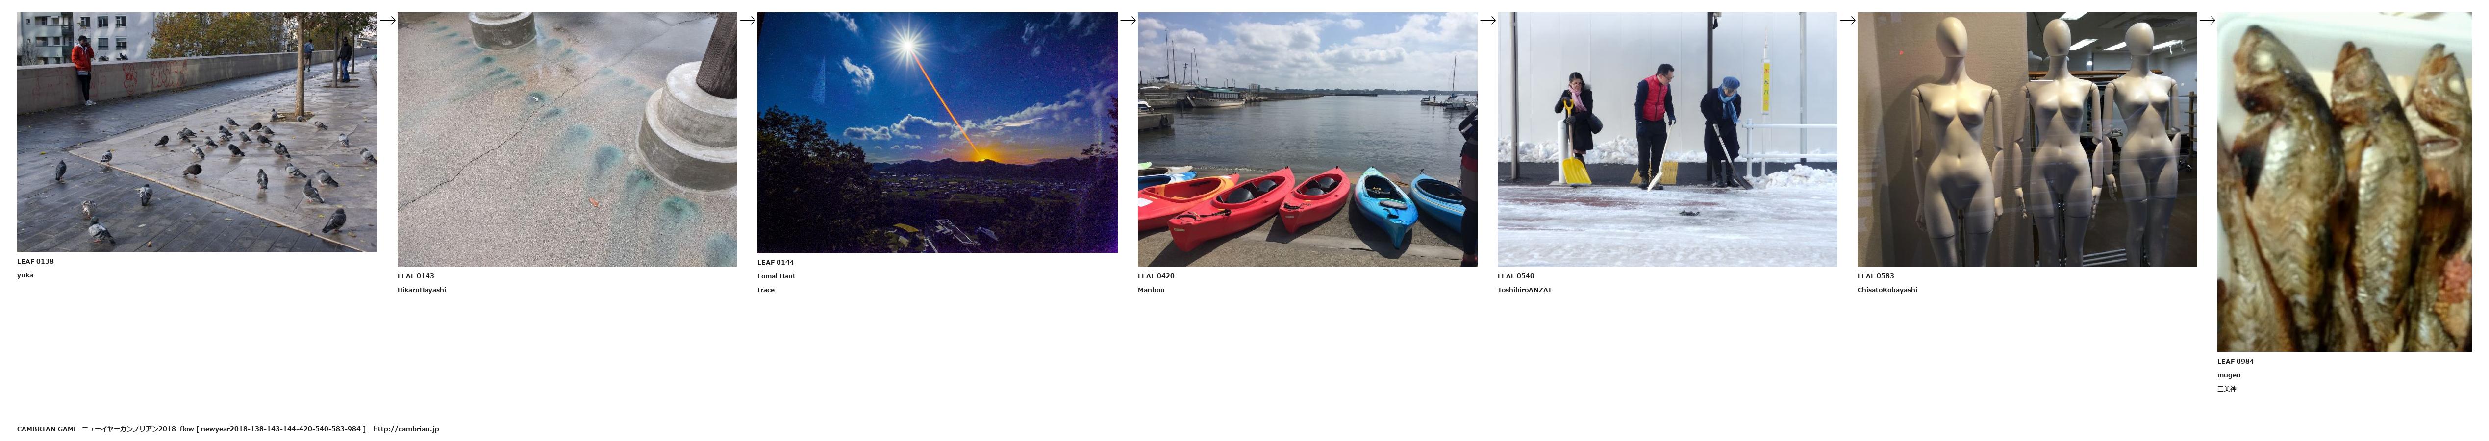The image size is (2489, 441).
Task: Click the arrow after the pigeons photo
Action: (387, 20)
